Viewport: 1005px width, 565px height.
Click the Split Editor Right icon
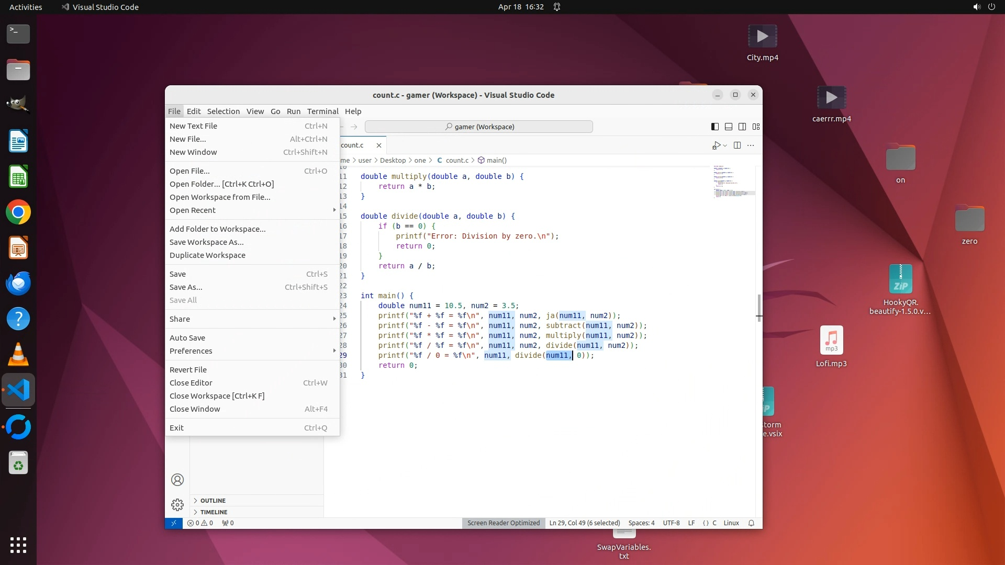tap(737, 145)
